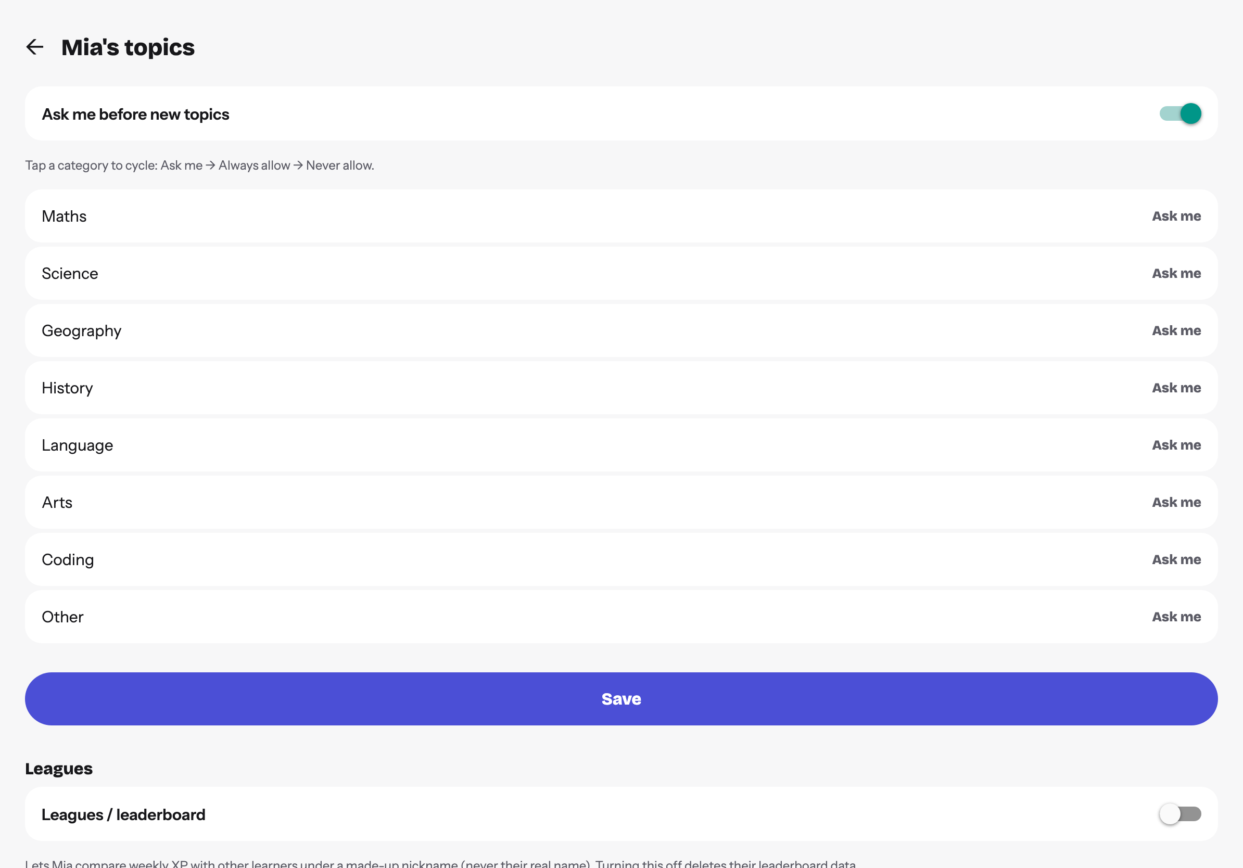Tap the Arts category row

621,502
